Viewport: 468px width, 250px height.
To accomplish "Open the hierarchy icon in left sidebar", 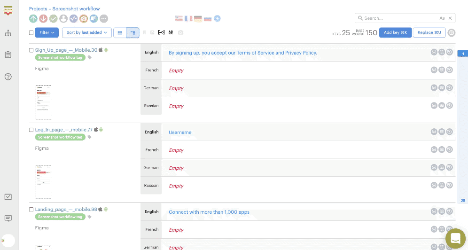I will click(8, 33).
